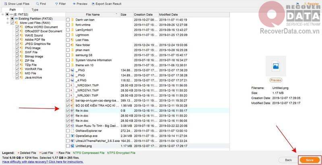Click the Untitled.png file icon in list
The image size is (322, 165).
[72, 146]
